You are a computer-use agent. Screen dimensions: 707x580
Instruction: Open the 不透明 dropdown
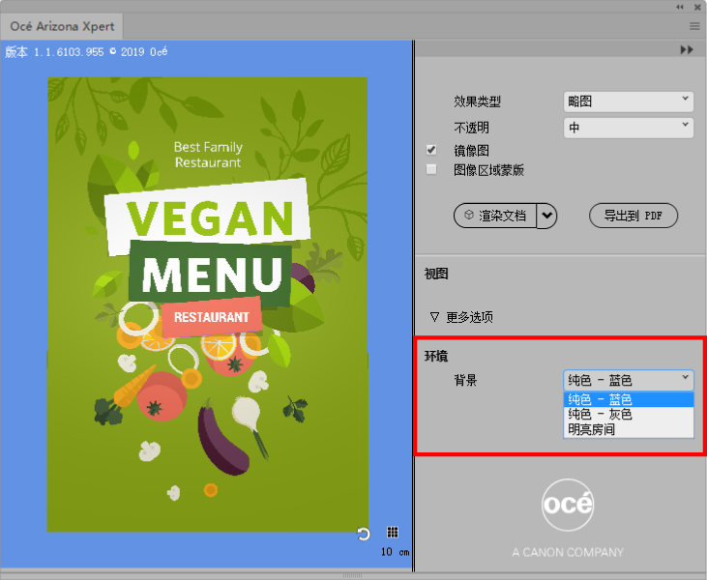pos(629,127)
